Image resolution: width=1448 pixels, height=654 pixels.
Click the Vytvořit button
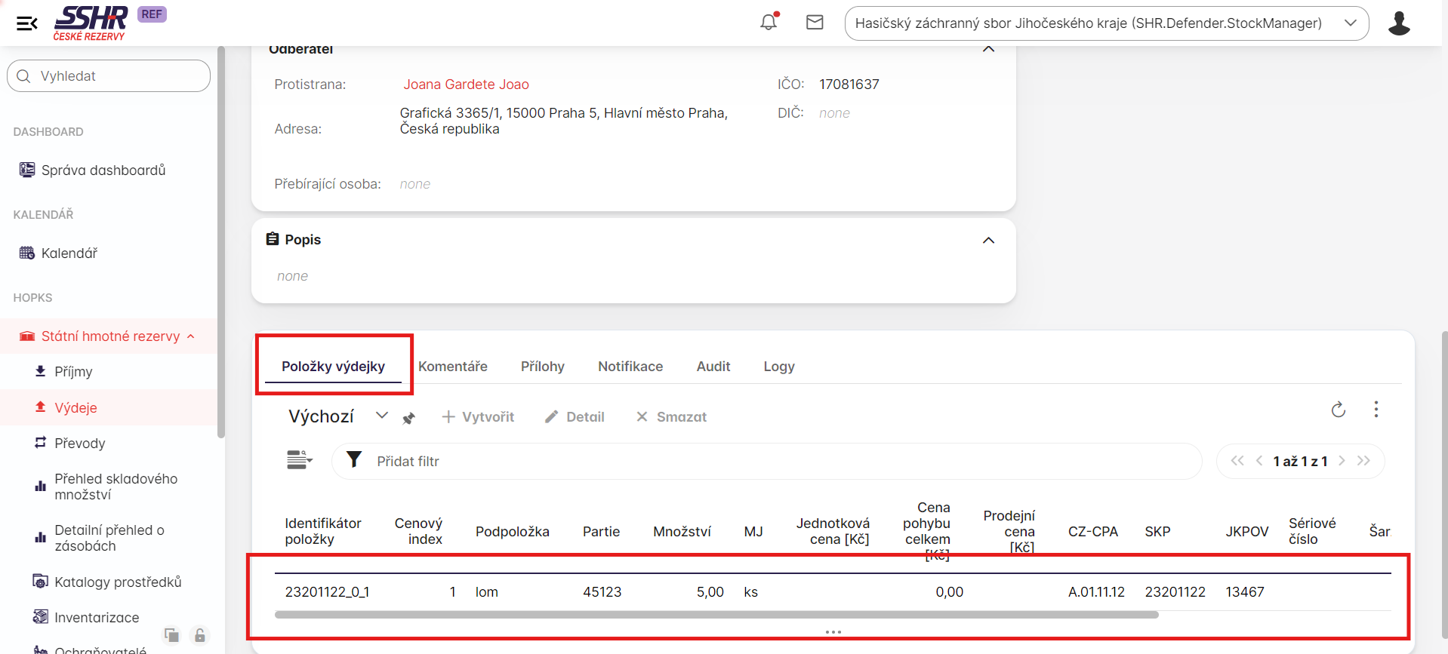click(x=478, y=417)
